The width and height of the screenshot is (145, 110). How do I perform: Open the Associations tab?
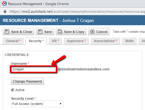coord(105,41)
